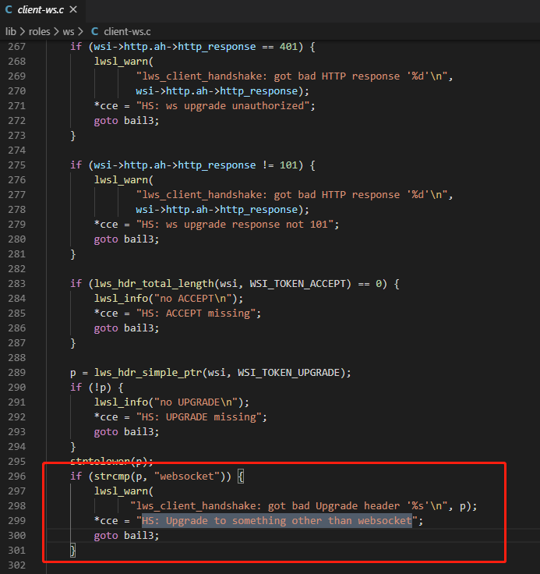Click the "HS: ws upgrade unauthorized" string

tap(222, 106)
